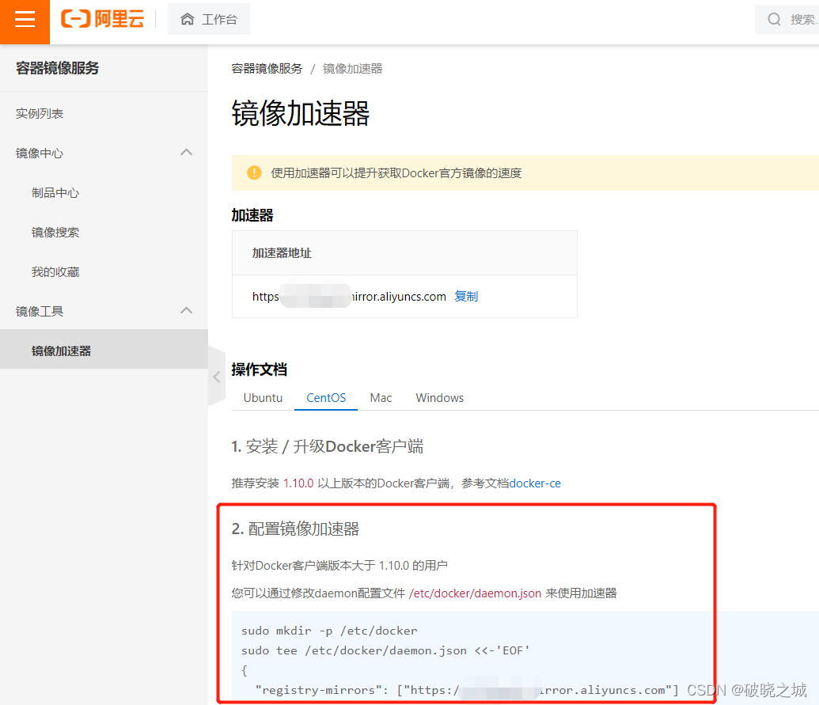This screenshot has height=705, width=819.
Task: Click the accelerator URL aliyuncs.com text
Action: click(x=349, y=297)
